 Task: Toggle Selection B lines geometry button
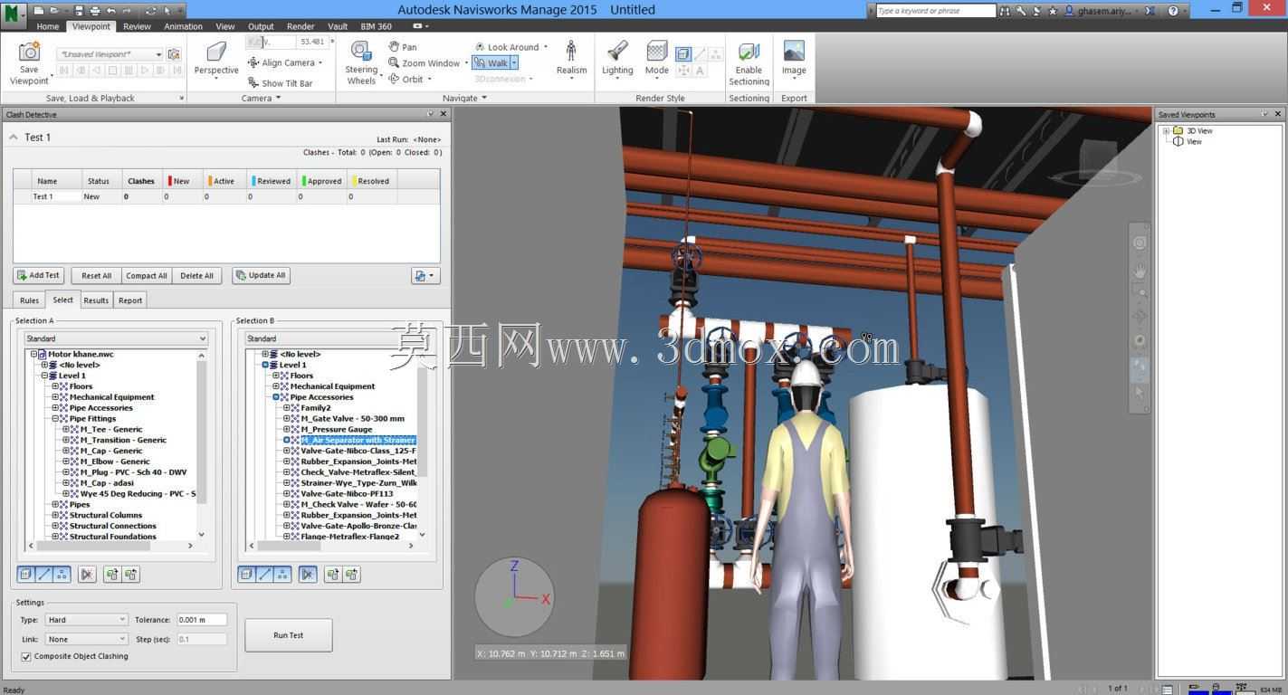click(x=264, y=574)
